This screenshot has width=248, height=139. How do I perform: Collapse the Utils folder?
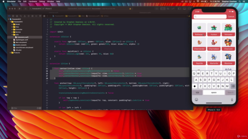(x=12, y=35)
